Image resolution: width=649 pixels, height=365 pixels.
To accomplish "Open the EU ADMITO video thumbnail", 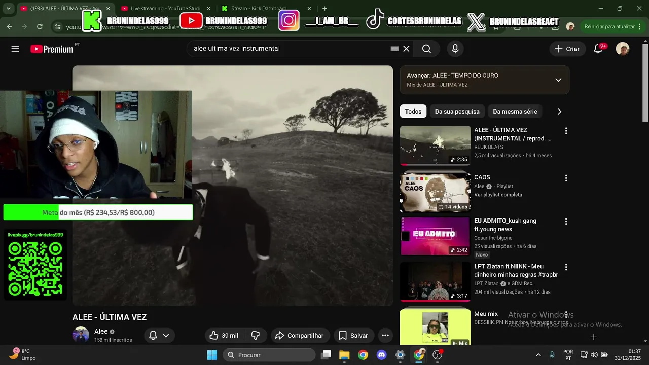I will tap(435, 236).
